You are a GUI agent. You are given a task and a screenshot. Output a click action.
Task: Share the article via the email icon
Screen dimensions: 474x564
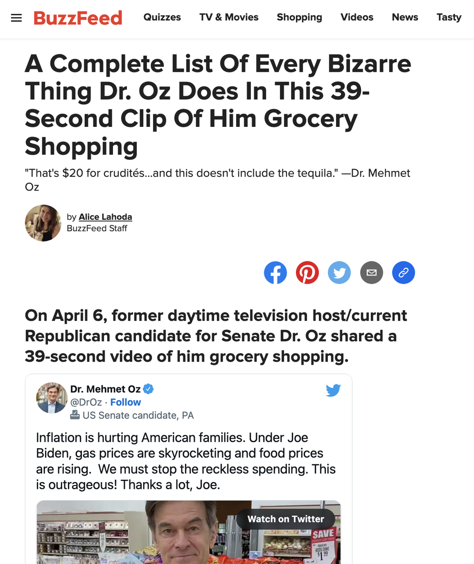372,272
